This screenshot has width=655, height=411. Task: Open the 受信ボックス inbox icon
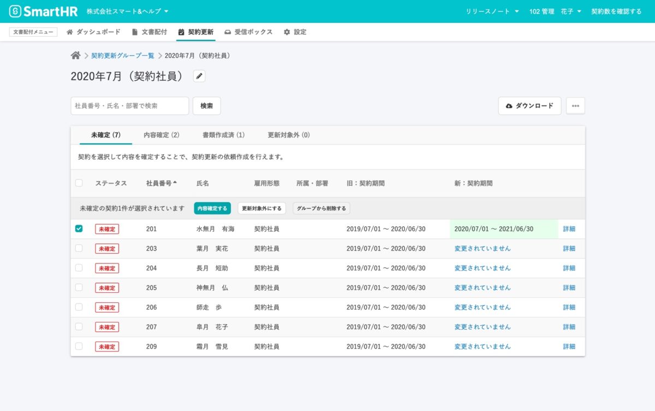(228, 32)
